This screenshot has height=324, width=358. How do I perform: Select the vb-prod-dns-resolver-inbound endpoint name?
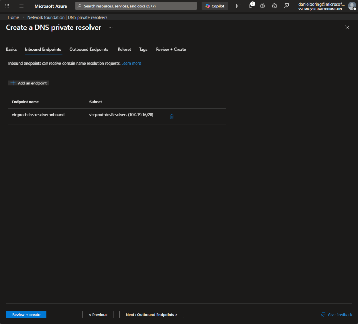(38, 115)
